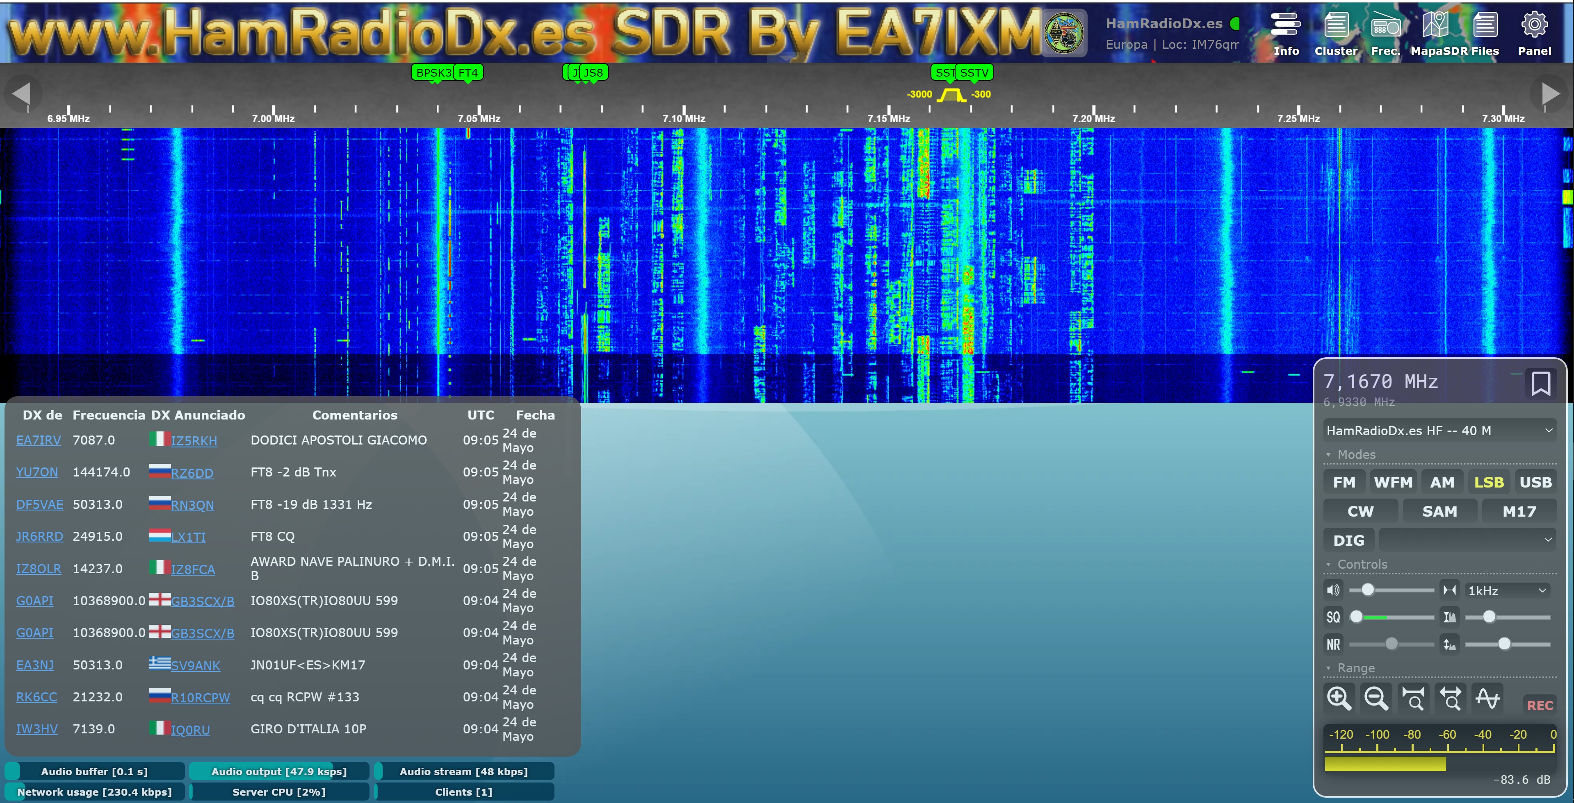
Task: Select SAM mode
Action: [1439, 511]
